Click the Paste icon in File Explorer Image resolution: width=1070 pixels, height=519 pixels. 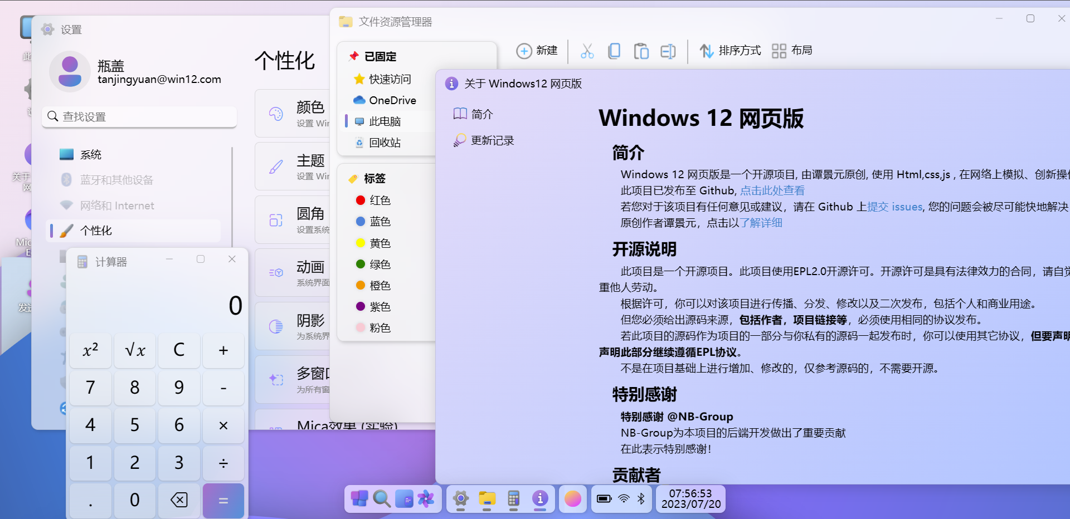pyautogui.click(x=641, y=51)
